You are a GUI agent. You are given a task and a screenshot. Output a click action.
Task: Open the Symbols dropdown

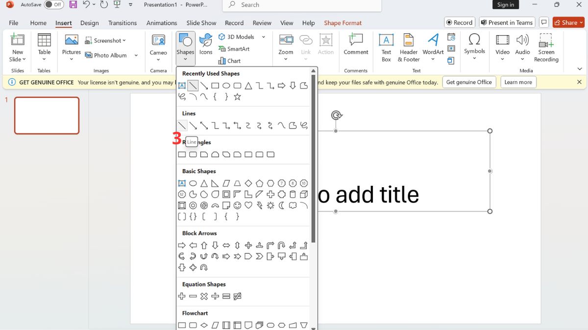(x=474, y=47)
